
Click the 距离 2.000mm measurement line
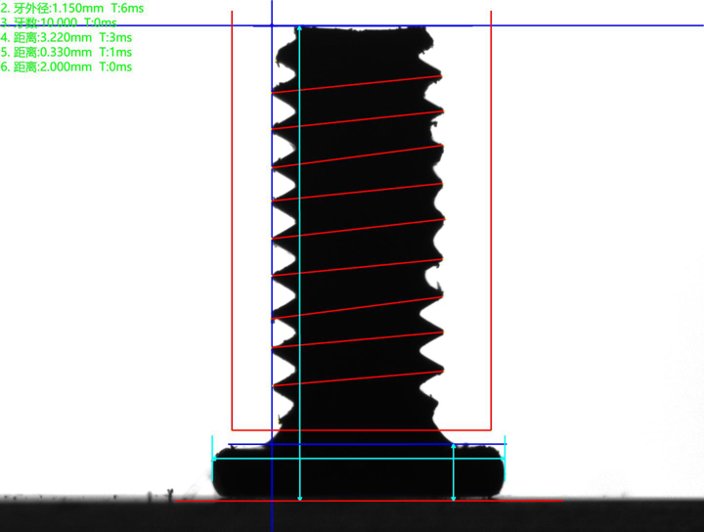(x=66, y=66)
